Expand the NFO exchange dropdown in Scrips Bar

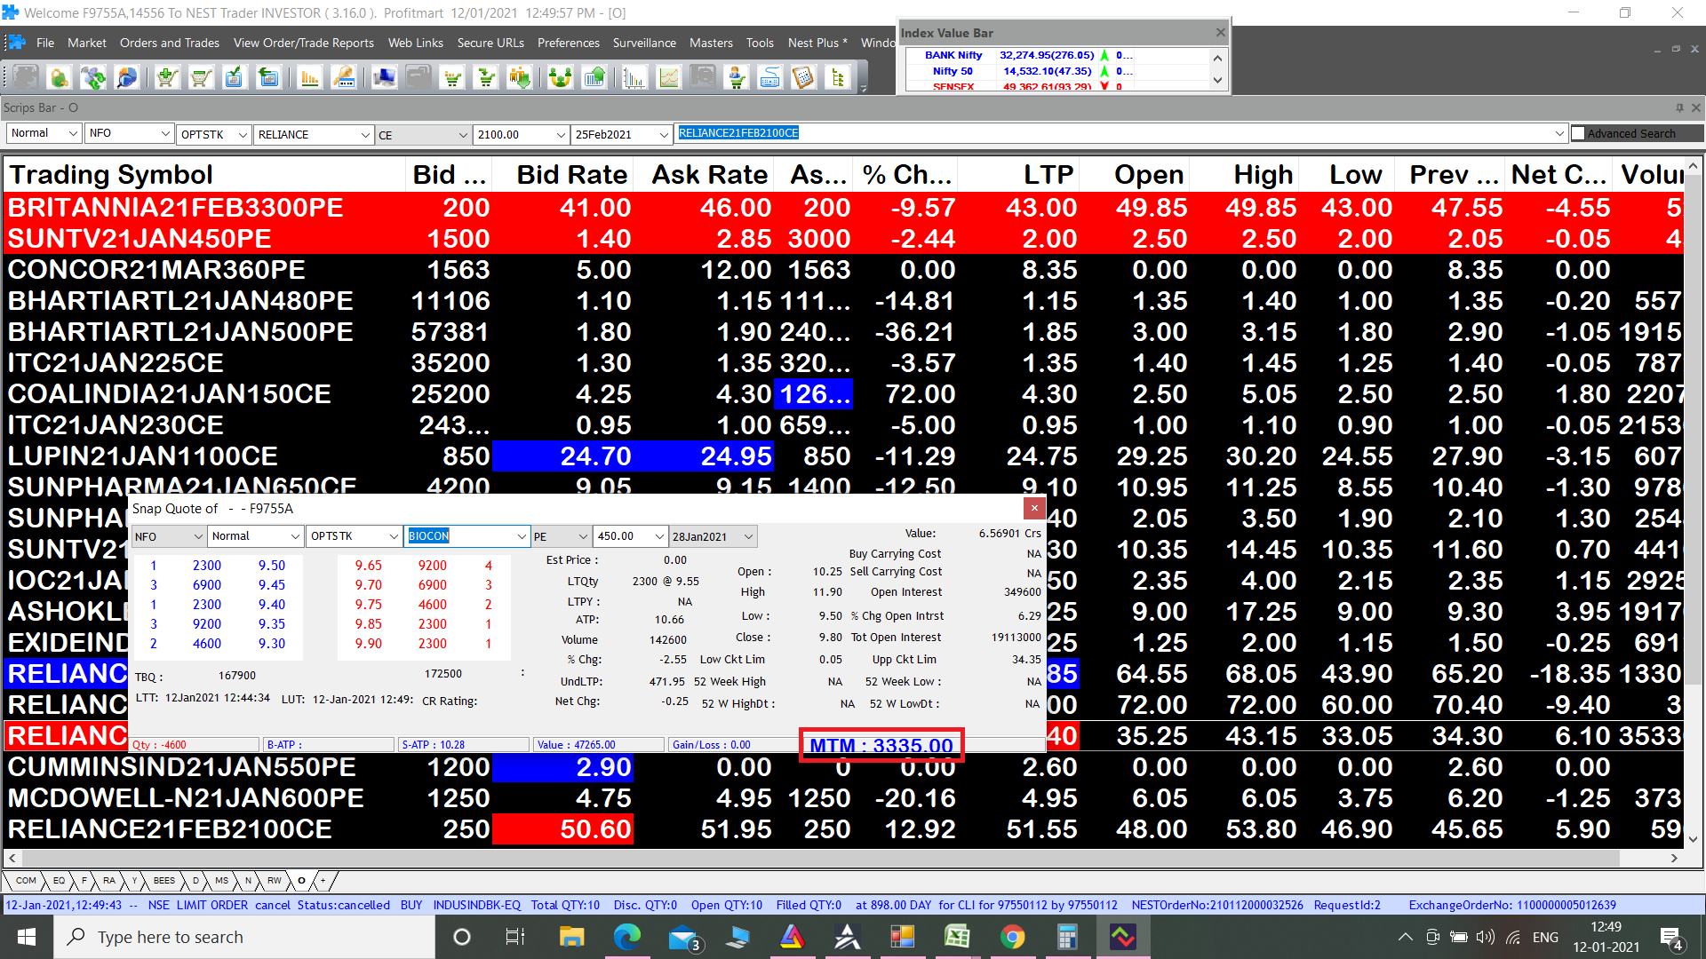pos(165,133)
